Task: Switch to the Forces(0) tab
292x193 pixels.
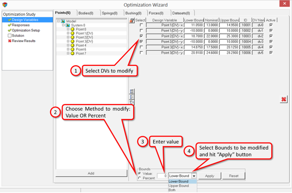Action: (156, 13)
